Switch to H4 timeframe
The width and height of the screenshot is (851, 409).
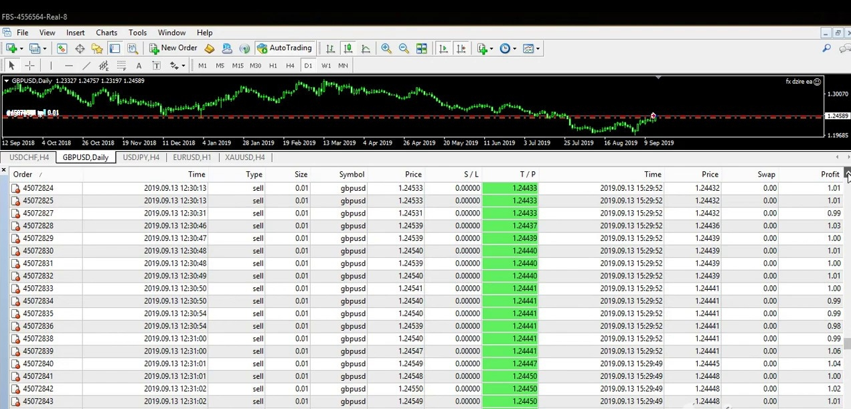pyautogui.click(x=290, y=66)
